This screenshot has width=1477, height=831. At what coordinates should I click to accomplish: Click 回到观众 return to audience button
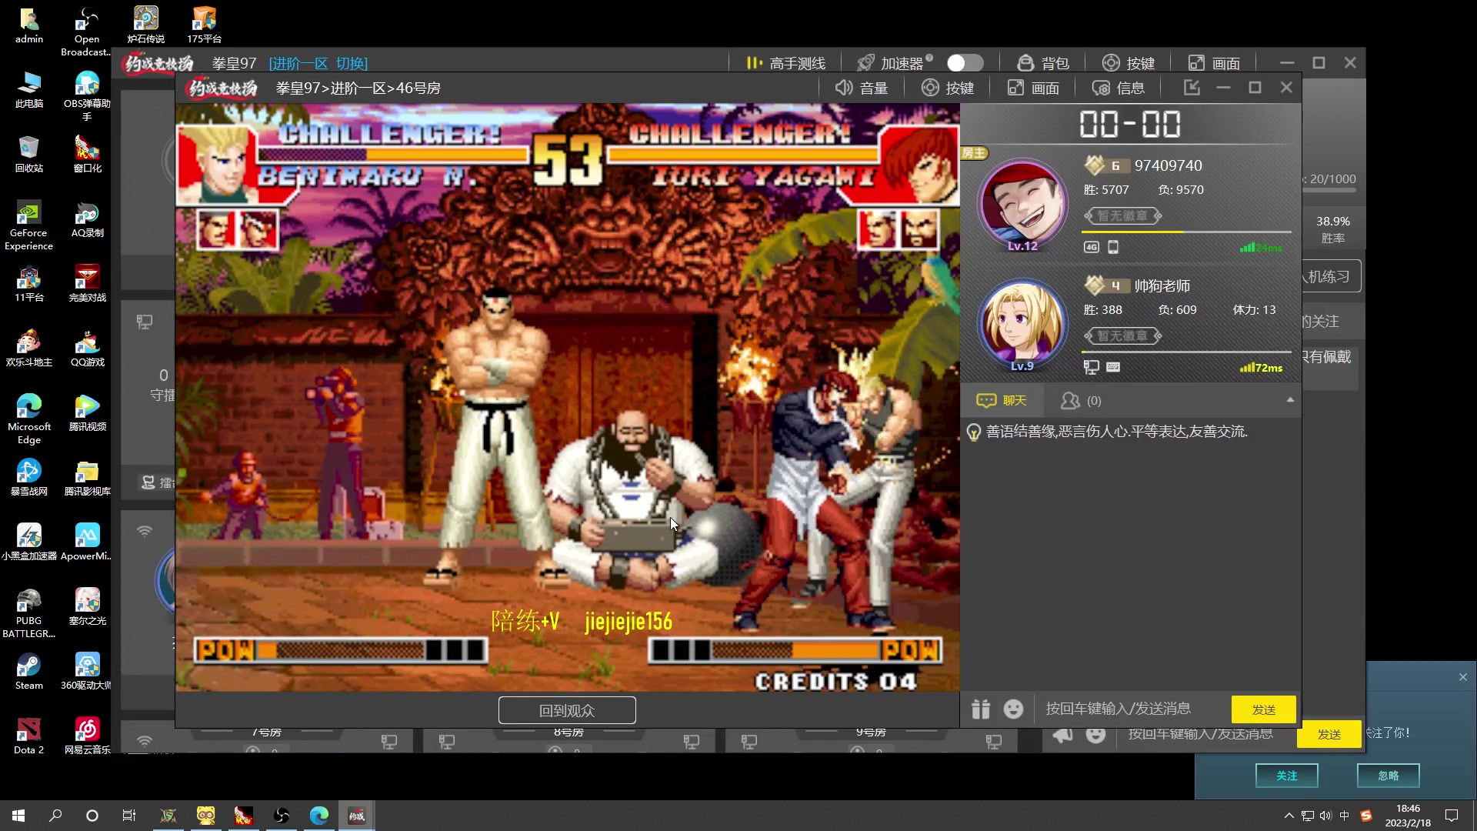[567, 710]
